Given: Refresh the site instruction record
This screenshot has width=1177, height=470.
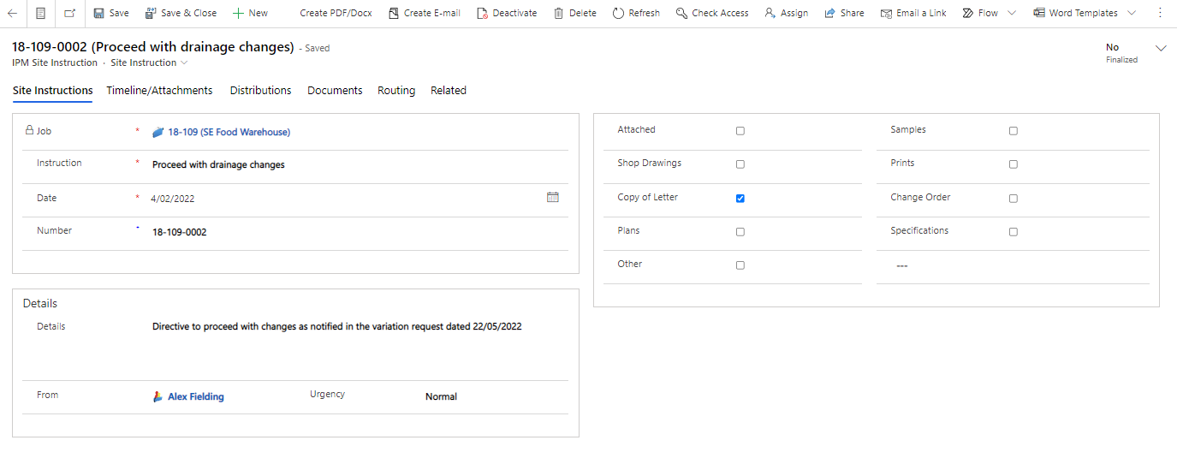Looking at the screenshot, I should tap(636, 13).
